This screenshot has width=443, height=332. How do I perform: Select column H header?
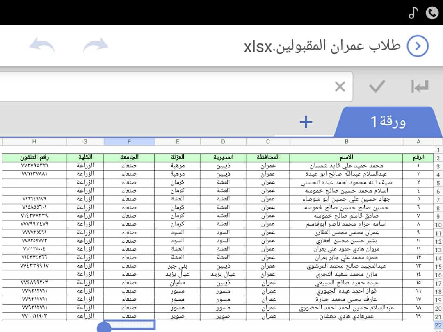[x=34, y=141]
